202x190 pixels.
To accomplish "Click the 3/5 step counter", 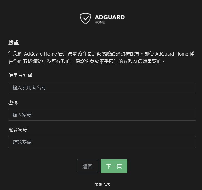I will [107, 185].
